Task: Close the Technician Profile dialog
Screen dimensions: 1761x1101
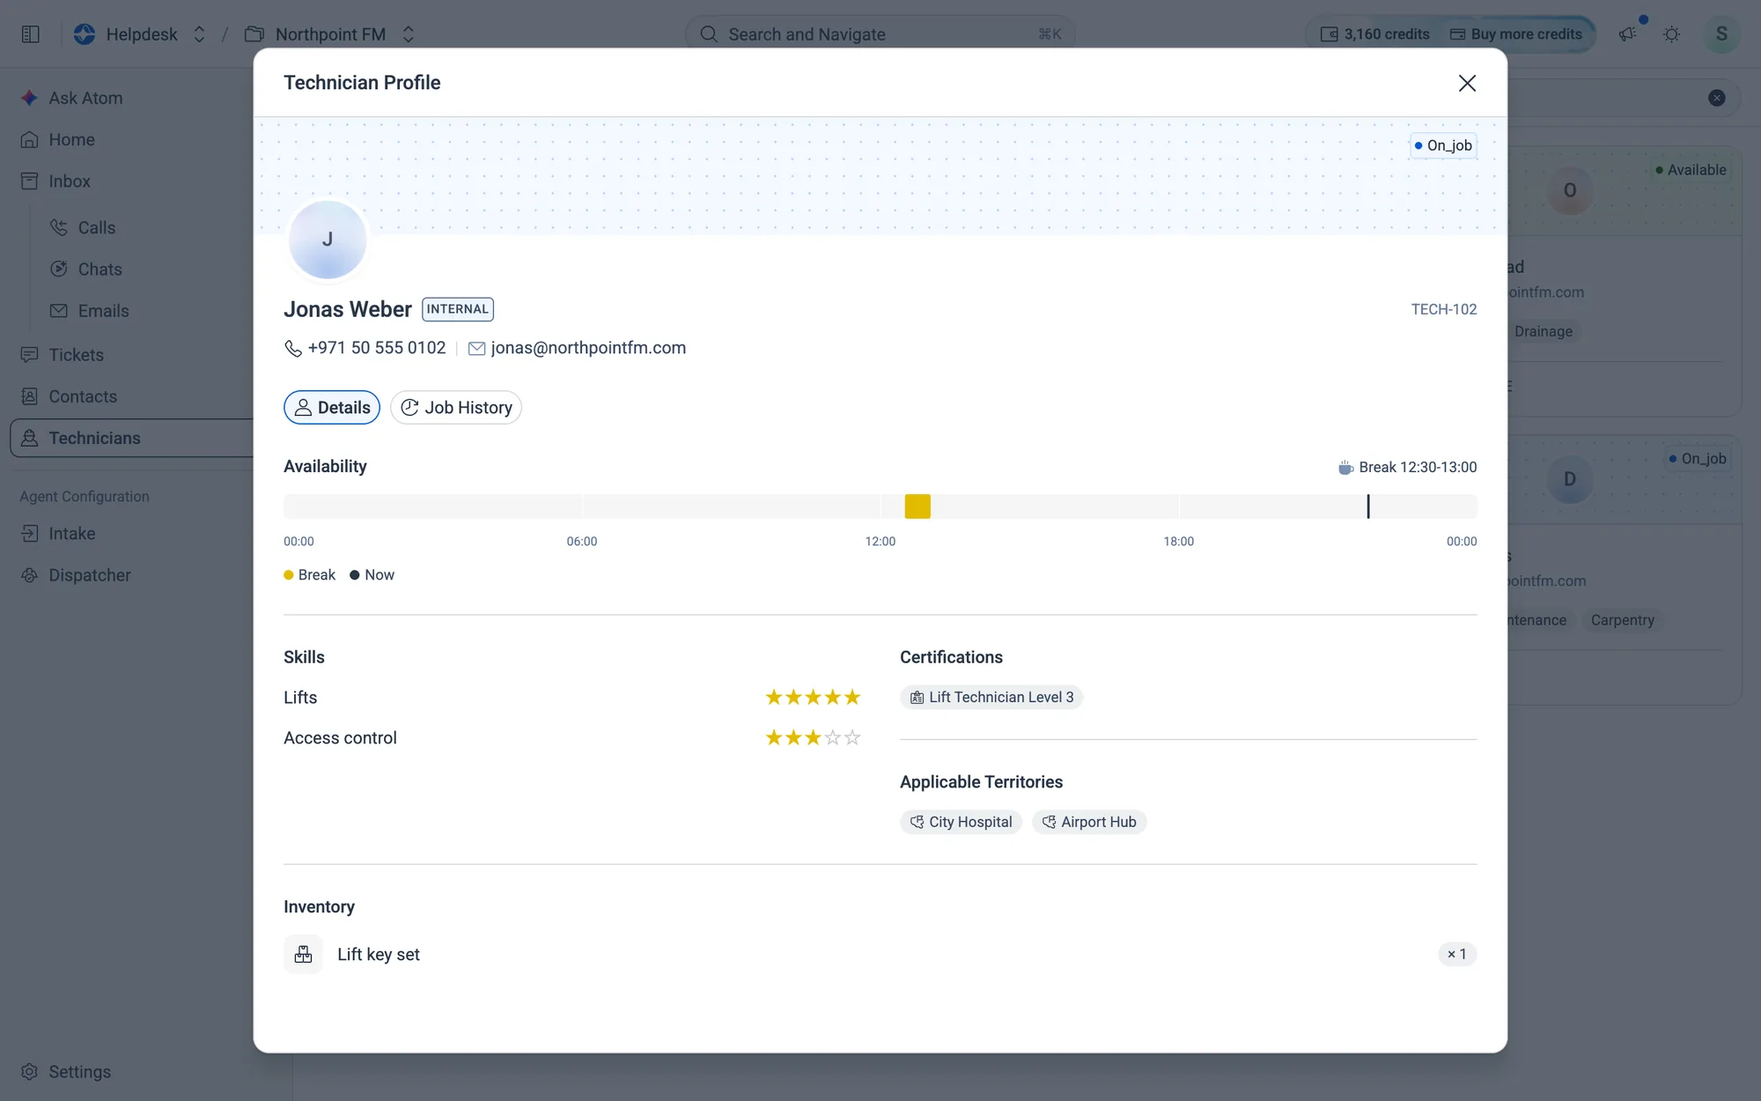Action: coord(1467,83)
